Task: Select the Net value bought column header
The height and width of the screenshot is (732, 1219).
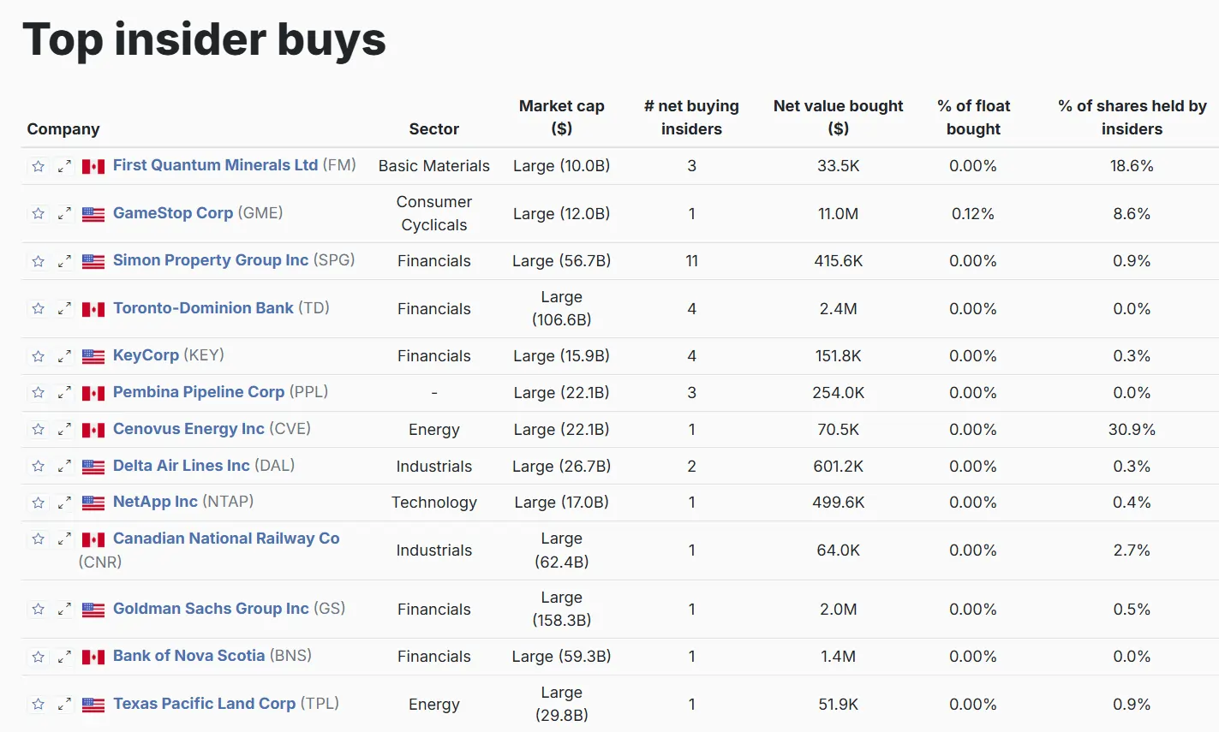Action: [837, 117]
